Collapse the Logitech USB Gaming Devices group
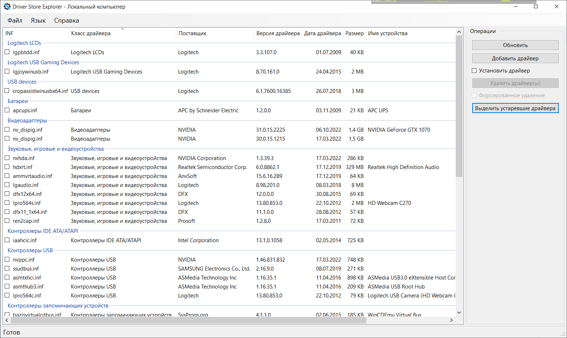Screen dimensions: 567x338 (x=43, y=62)
